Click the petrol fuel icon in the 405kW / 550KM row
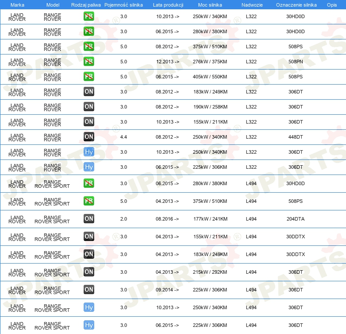Screen dimensions: 346x334 pyautogui.click(x=88, y=77)
